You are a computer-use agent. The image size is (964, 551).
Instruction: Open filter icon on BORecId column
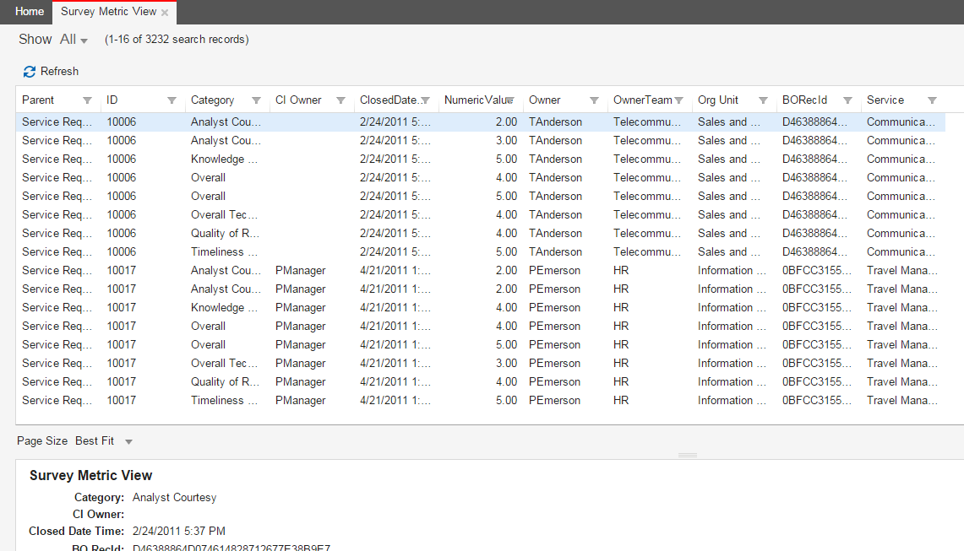(847, 100)
